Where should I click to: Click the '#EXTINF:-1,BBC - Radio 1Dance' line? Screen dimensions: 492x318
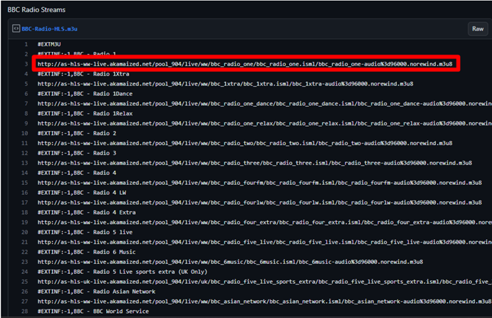click(x=85, y=94)
